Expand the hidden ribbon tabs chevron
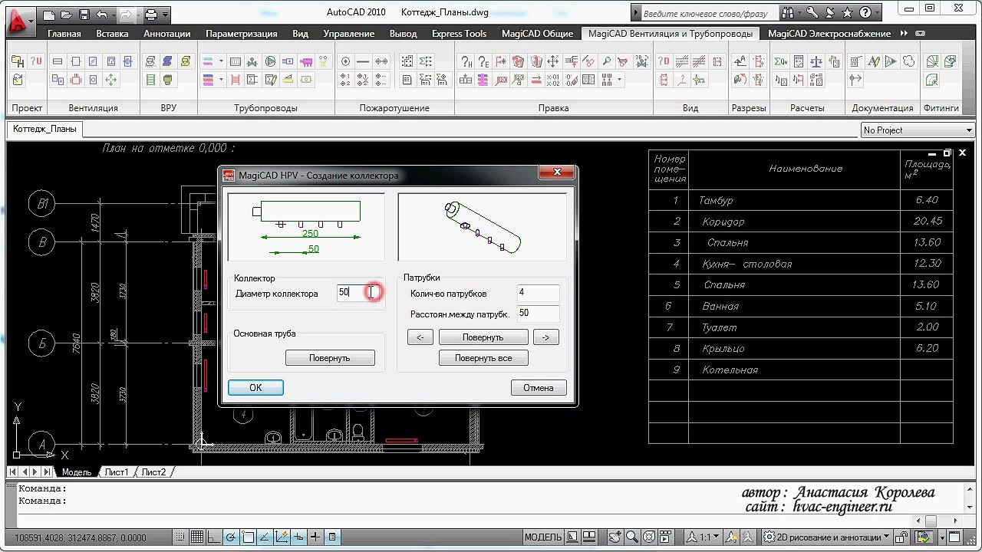 point(904,34)
